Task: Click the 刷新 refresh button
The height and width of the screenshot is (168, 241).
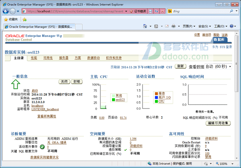Action: [181, 66]
